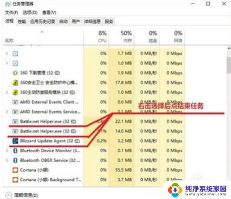Image resolution: width=231 pixels, height=199 pixels.
Task: Expand the second unnamed 1.0 MB process row
Action: click(x=7, y=63)
